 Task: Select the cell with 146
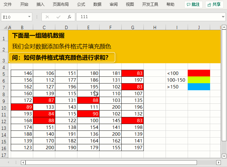[22, 73]
